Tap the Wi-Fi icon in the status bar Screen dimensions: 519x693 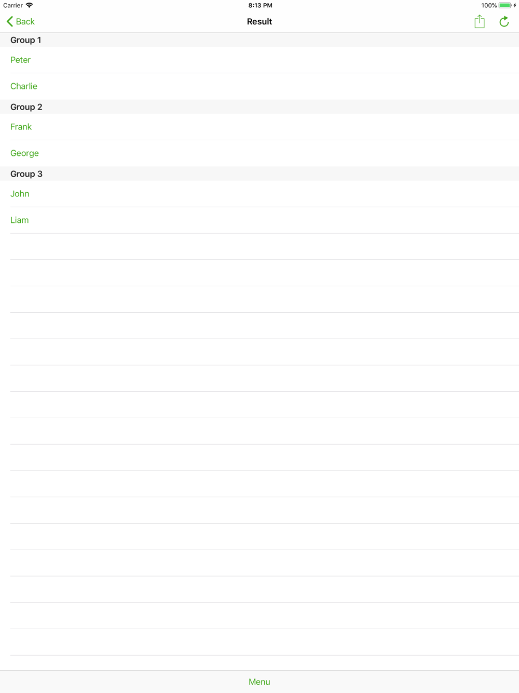30,5
